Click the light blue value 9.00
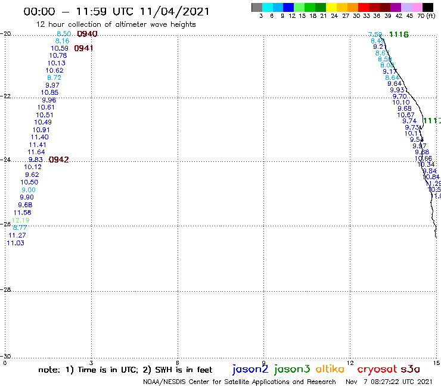The height and width of the screenshot is (387, 441). tap(29, 190)
